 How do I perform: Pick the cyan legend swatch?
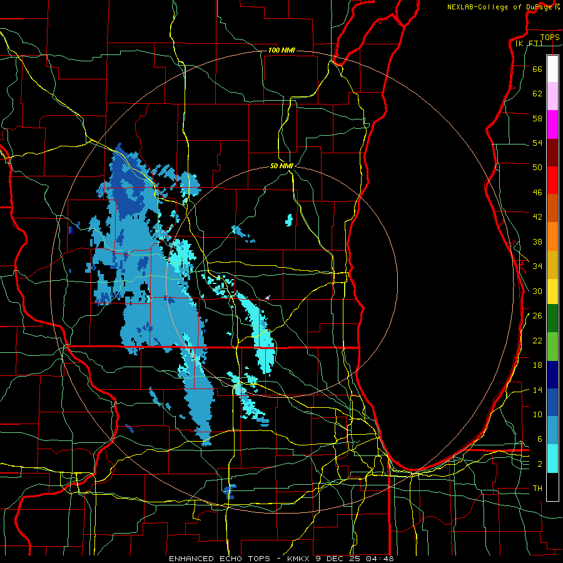[x=552, y=459]
